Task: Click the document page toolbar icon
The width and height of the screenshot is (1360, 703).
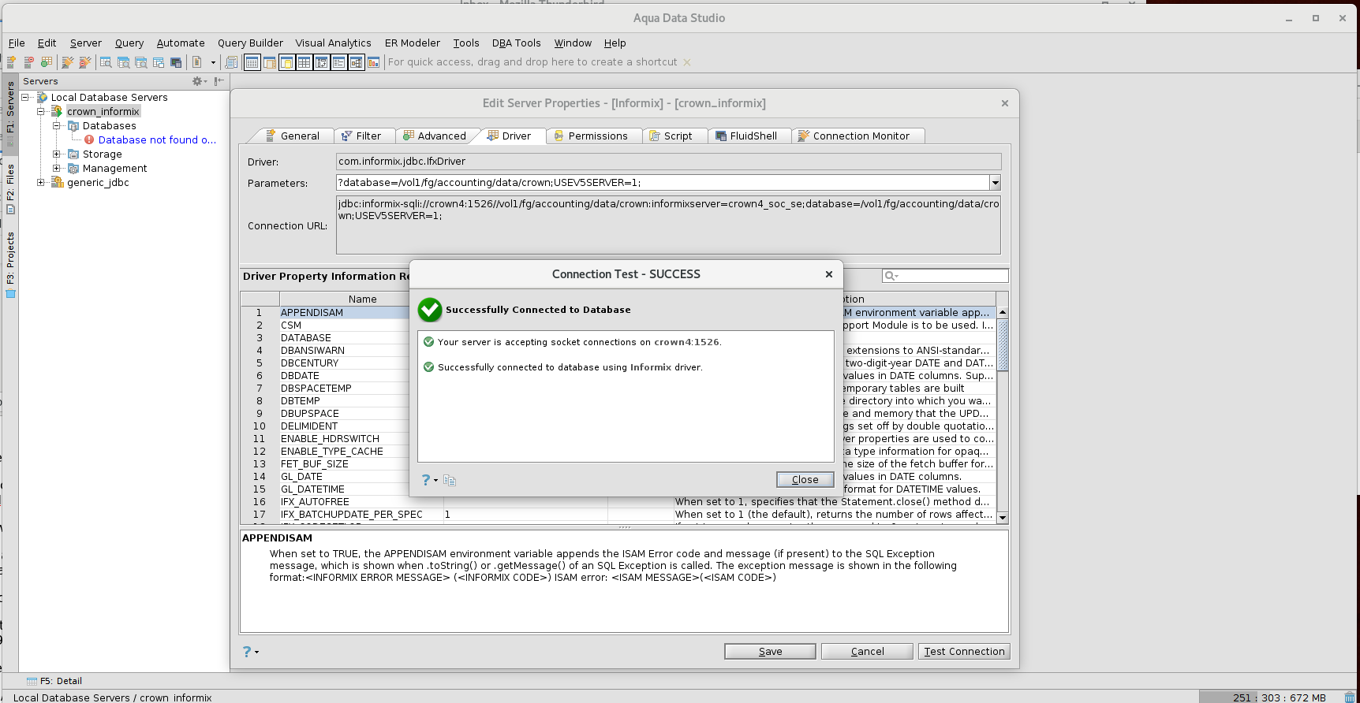Action: [x=197, y=62]
